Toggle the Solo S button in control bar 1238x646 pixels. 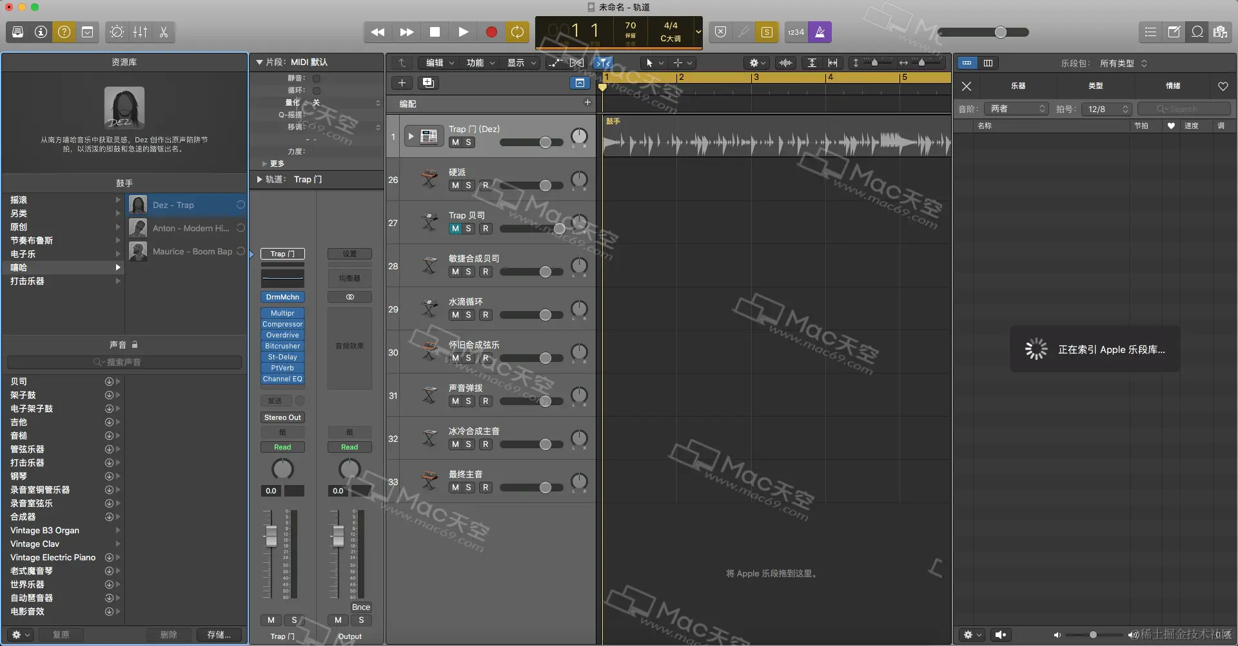[767, 32]
